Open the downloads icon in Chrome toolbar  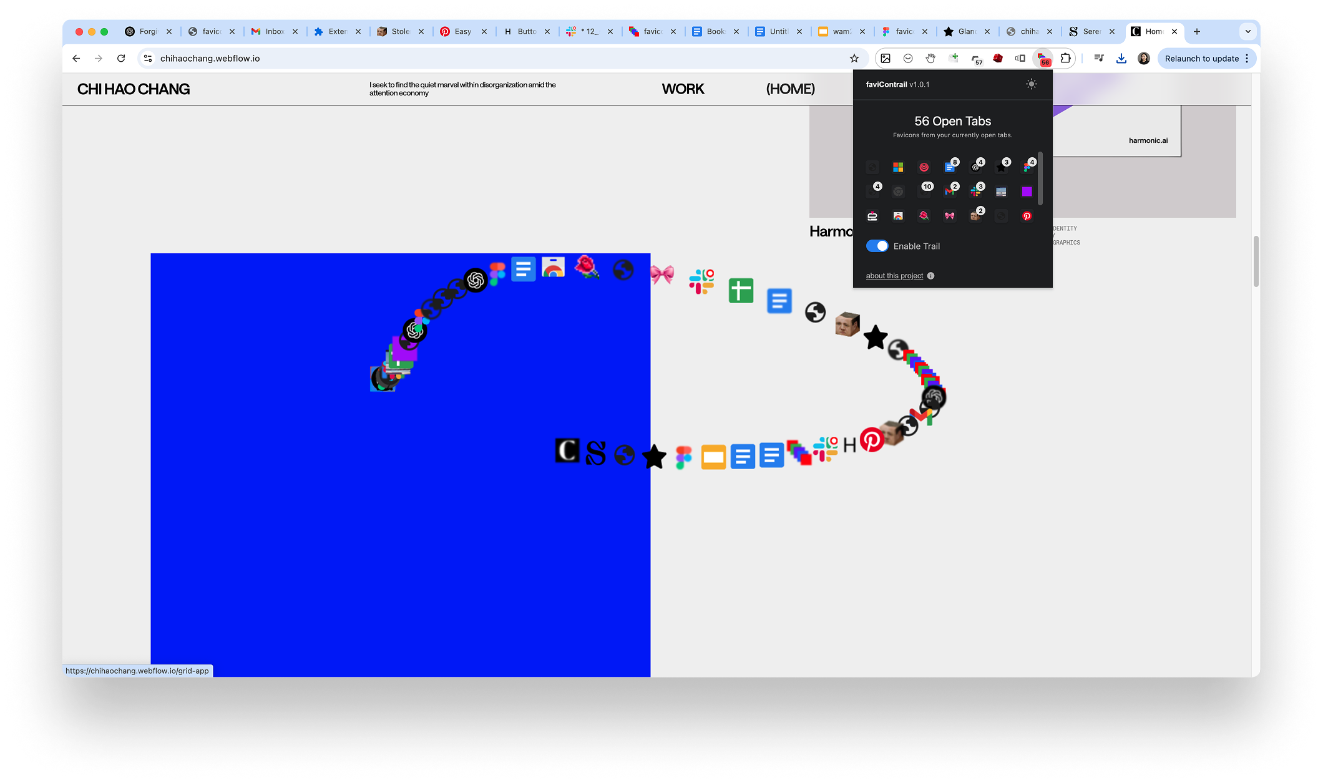click(x=1121, y=58)
